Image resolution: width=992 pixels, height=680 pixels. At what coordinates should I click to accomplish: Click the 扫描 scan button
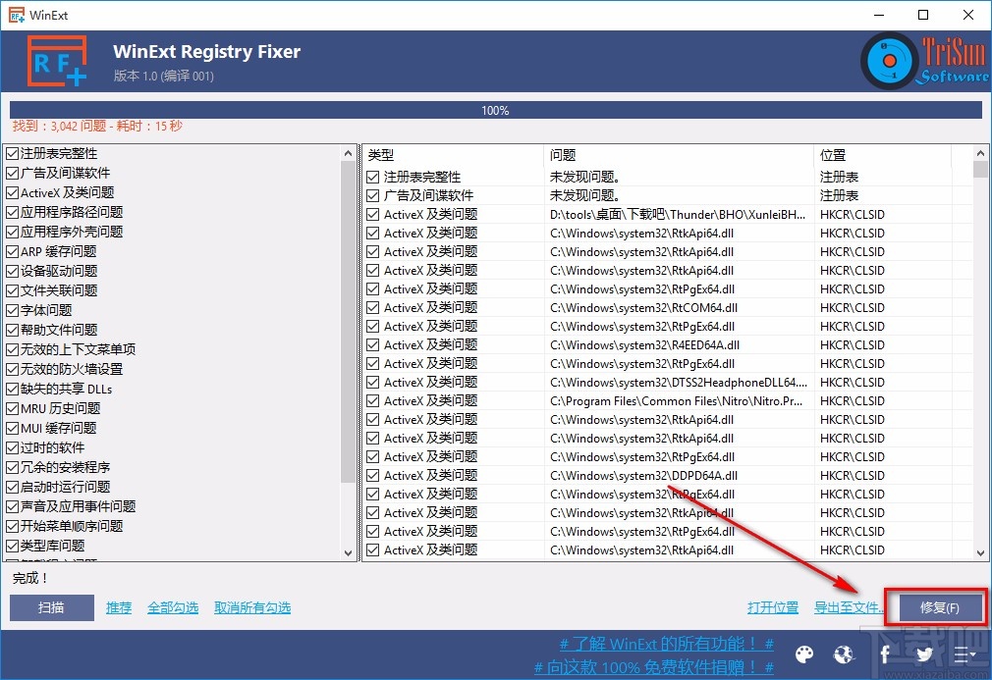(52, 608)
